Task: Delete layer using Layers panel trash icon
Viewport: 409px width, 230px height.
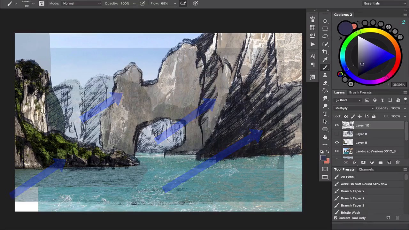Action: (397, 163)
